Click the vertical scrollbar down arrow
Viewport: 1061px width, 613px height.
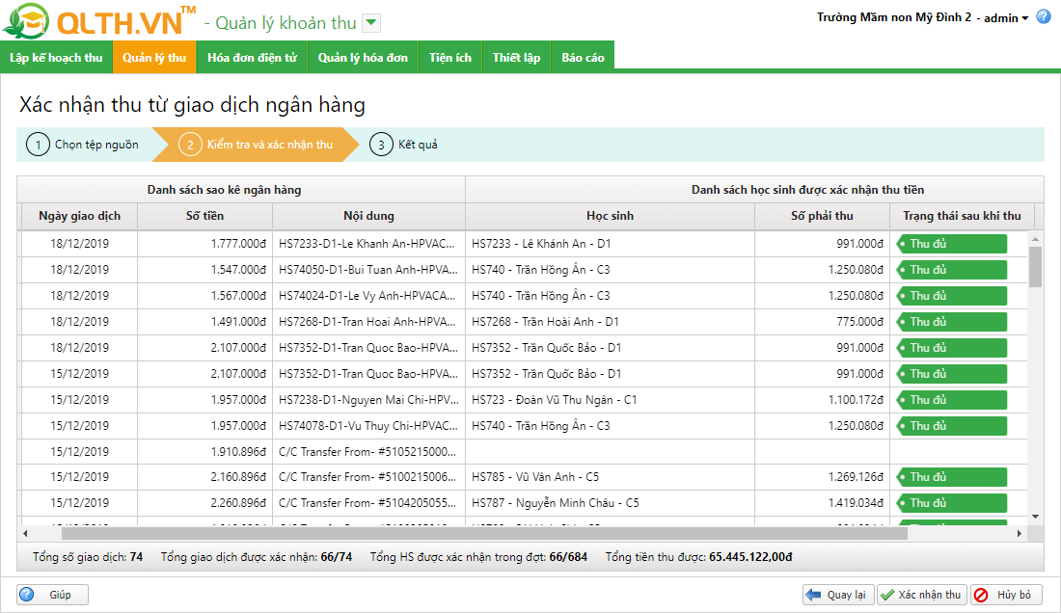[x=1035, y=517]
